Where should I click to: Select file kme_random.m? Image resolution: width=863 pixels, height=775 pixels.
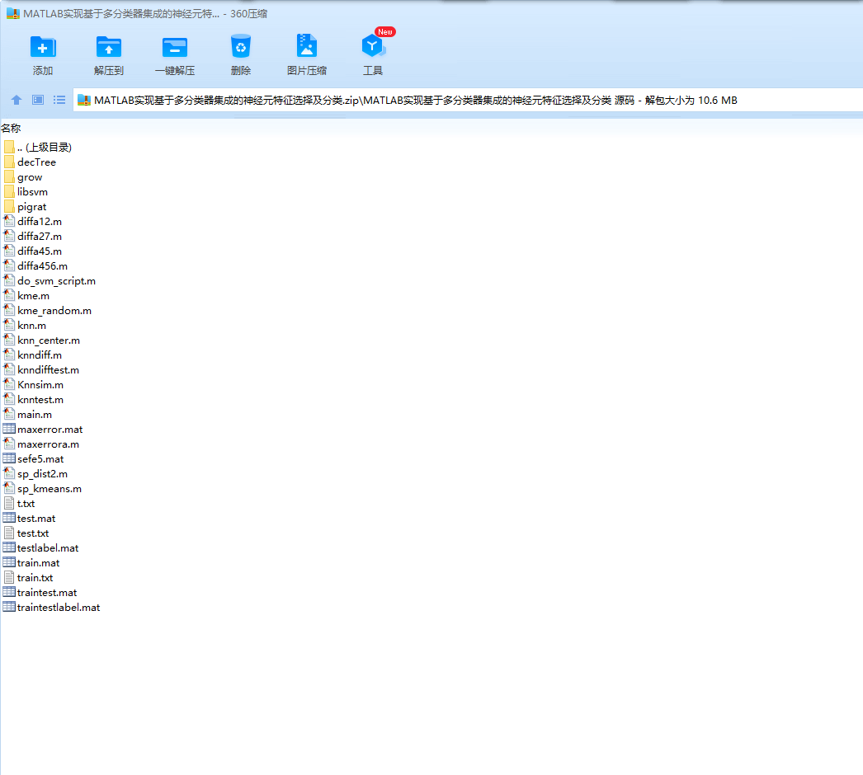pyautogui.click(x=47, y=311)
